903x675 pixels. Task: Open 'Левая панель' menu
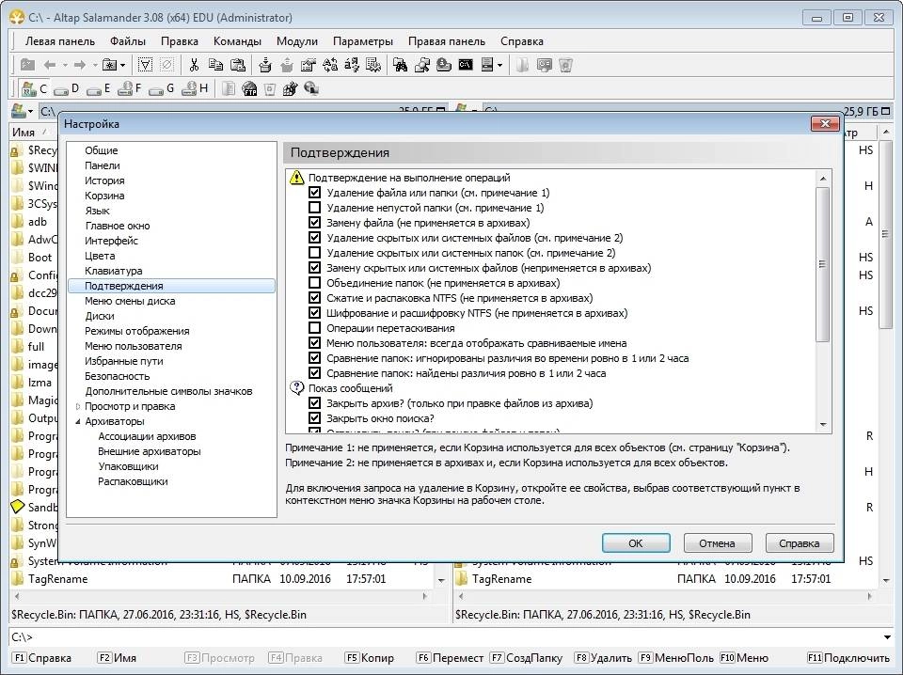point(60,41)
